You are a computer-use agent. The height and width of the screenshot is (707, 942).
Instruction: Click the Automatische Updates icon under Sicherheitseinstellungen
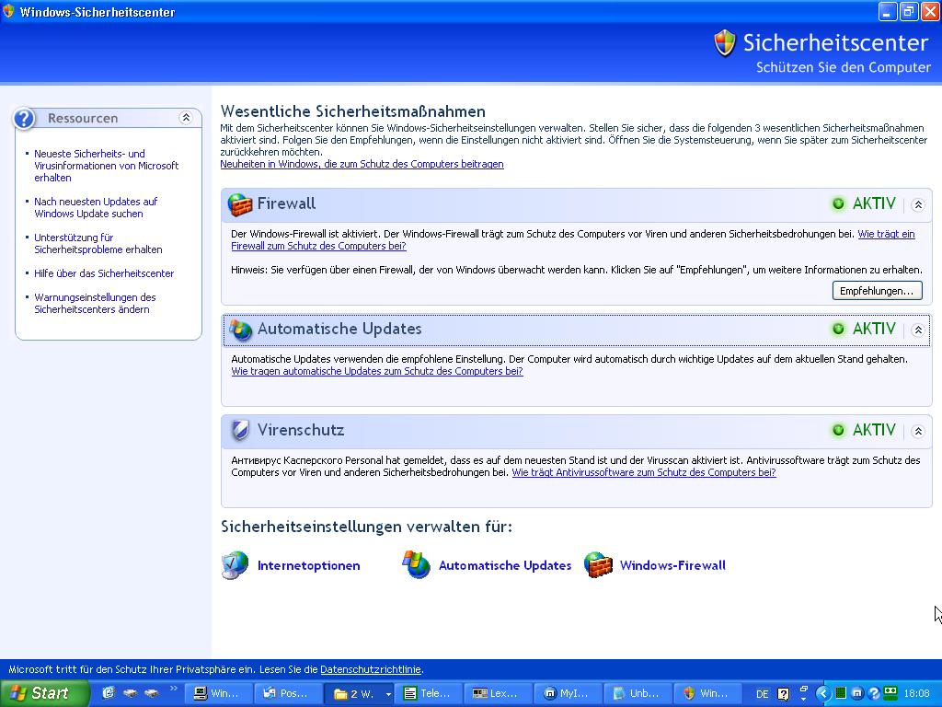(417, 565)
